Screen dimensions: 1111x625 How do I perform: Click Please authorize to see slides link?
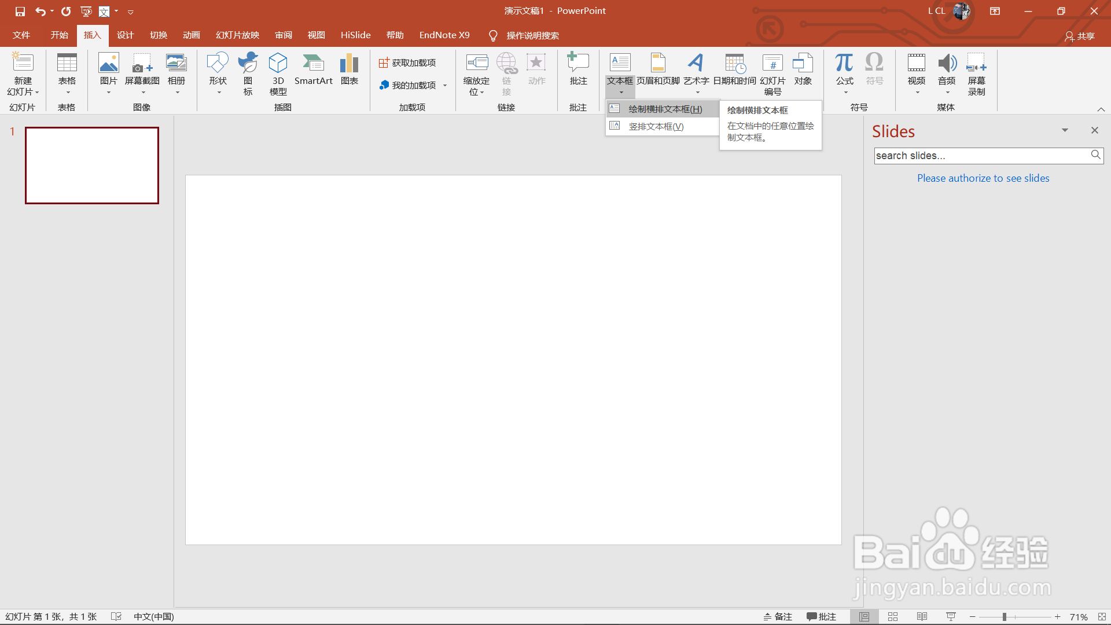pyautogui.click(x=983, y=178)
